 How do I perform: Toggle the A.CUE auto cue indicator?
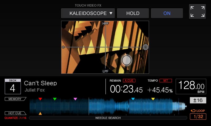(129, 81)
